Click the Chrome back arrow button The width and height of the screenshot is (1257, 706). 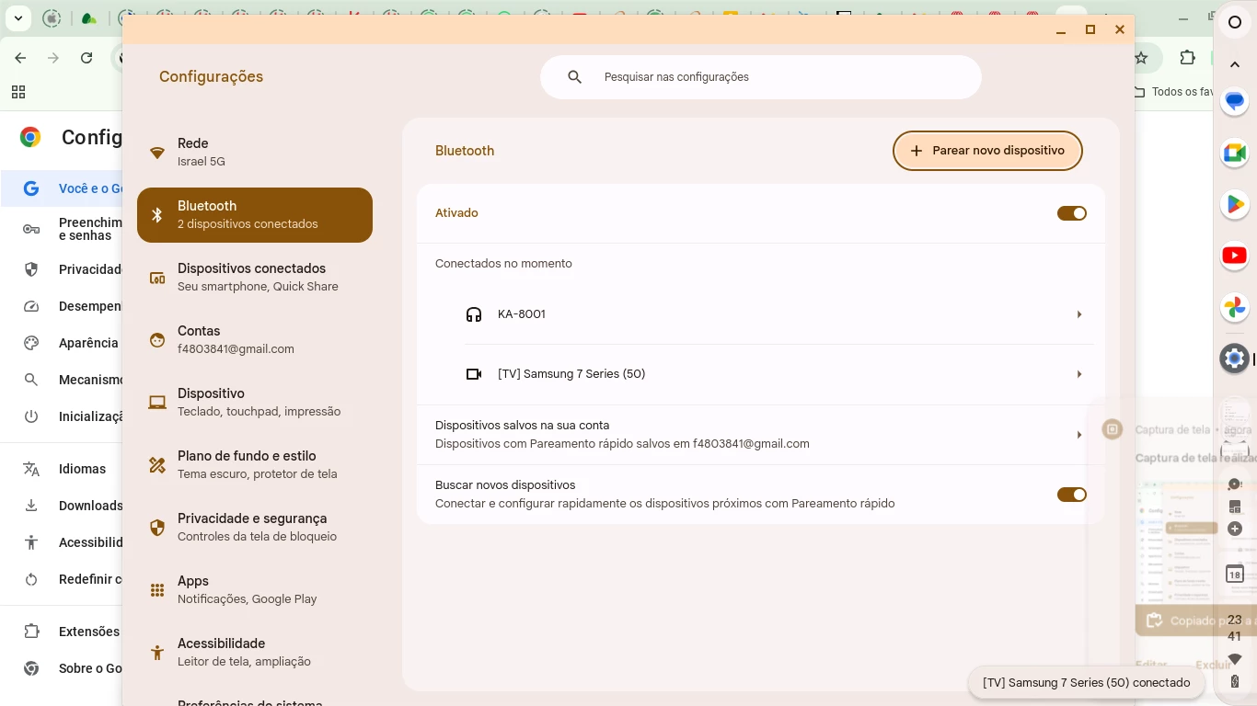coord(20,58)
